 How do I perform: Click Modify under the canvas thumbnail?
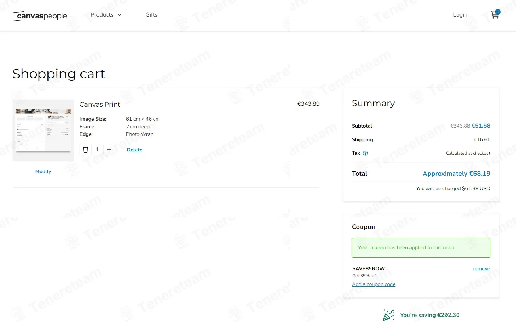(43, 171)
